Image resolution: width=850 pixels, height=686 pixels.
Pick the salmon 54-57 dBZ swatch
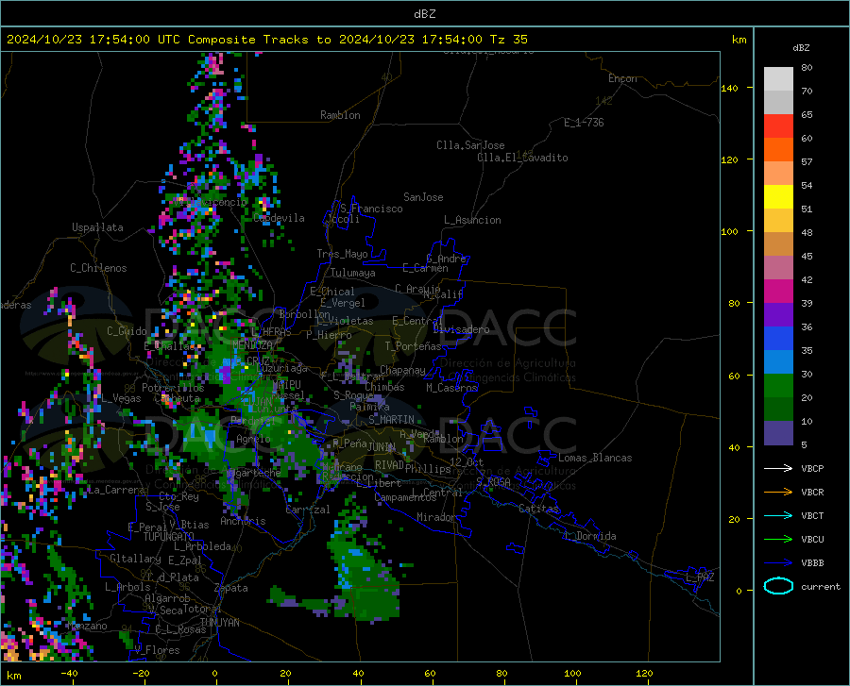click(778, 174)
